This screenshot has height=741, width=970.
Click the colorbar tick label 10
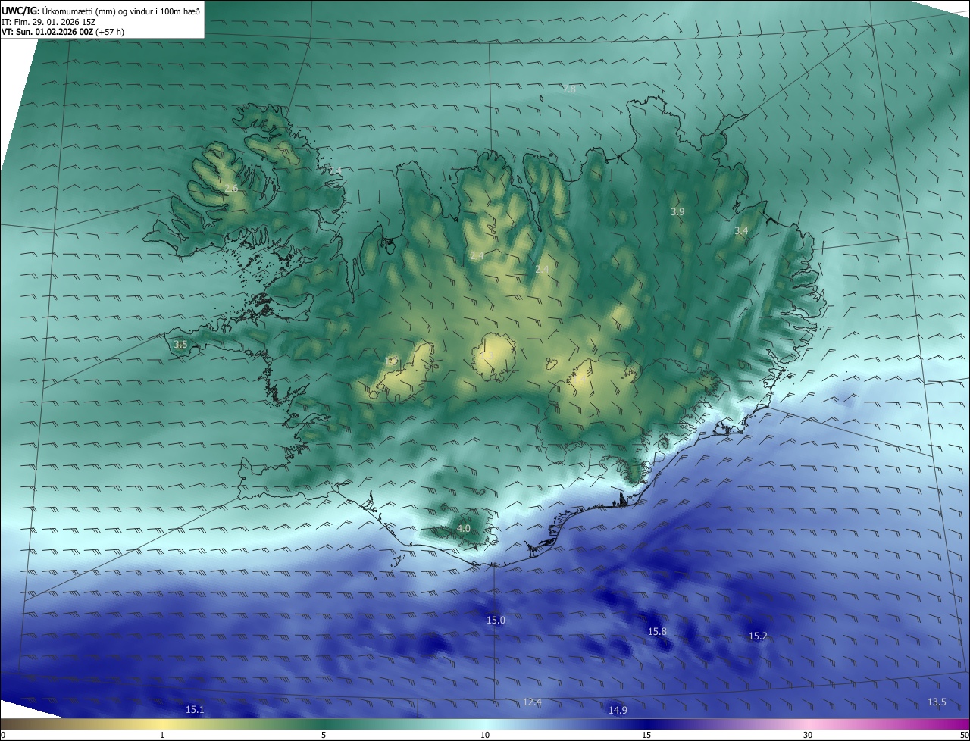click(x=485, y=735)
